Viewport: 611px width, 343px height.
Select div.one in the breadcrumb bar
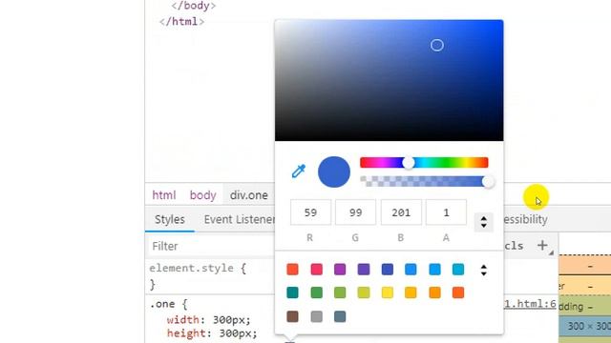[x=248, y=194]
